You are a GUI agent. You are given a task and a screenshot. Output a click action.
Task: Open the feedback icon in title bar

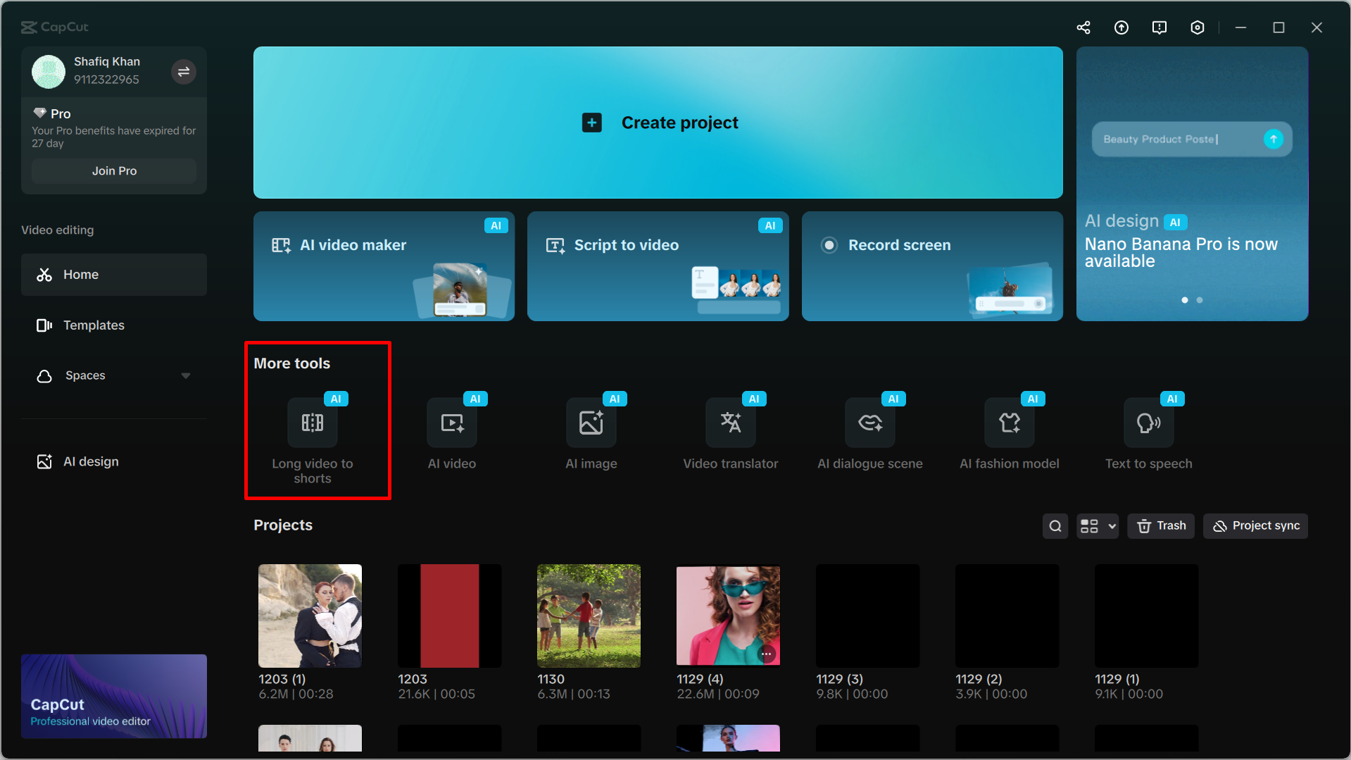1160,27
